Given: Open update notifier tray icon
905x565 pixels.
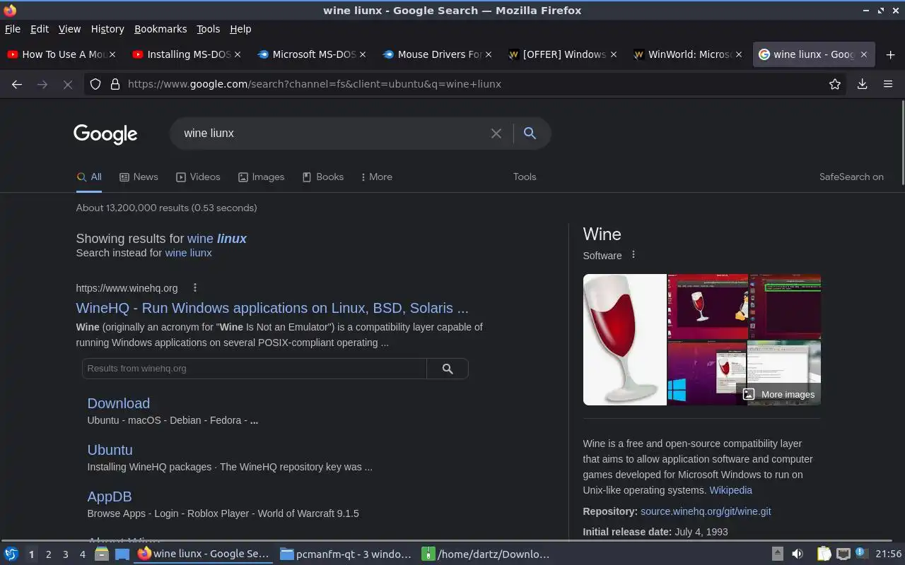Looking at the screenshot, I should 861,553.
